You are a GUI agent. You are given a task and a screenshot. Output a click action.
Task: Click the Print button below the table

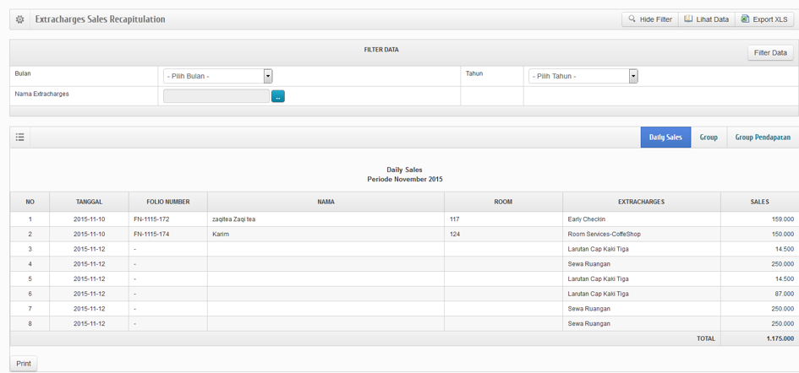point(24,364)
